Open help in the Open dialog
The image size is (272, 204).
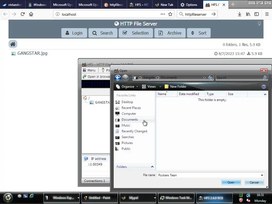point(264,87)
